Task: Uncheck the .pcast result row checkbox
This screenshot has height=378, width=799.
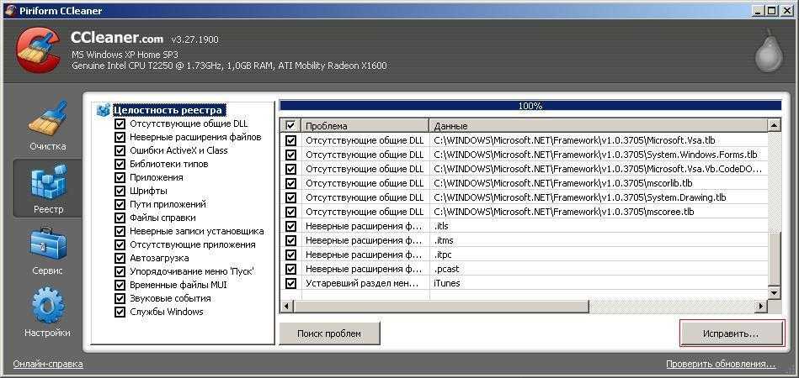Action: tap(290, 270)
